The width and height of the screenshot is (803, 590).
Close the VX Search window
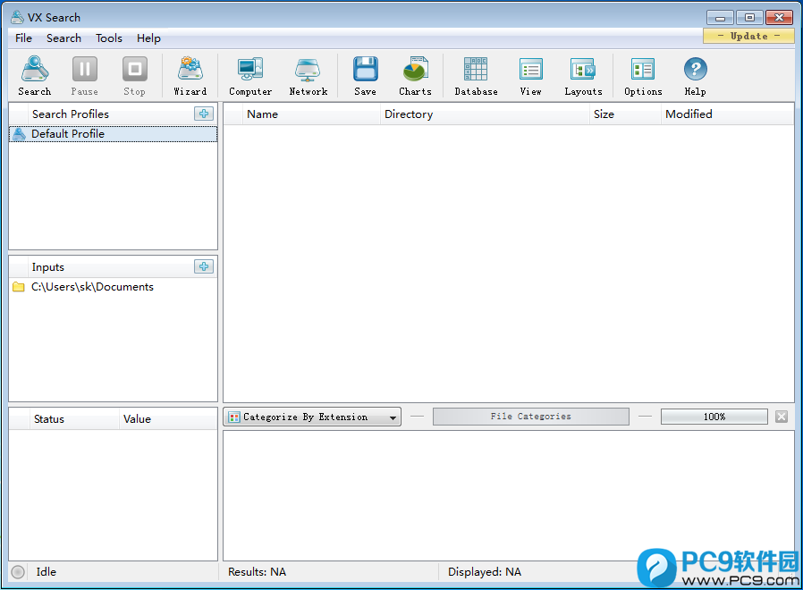tap(780, 18)
